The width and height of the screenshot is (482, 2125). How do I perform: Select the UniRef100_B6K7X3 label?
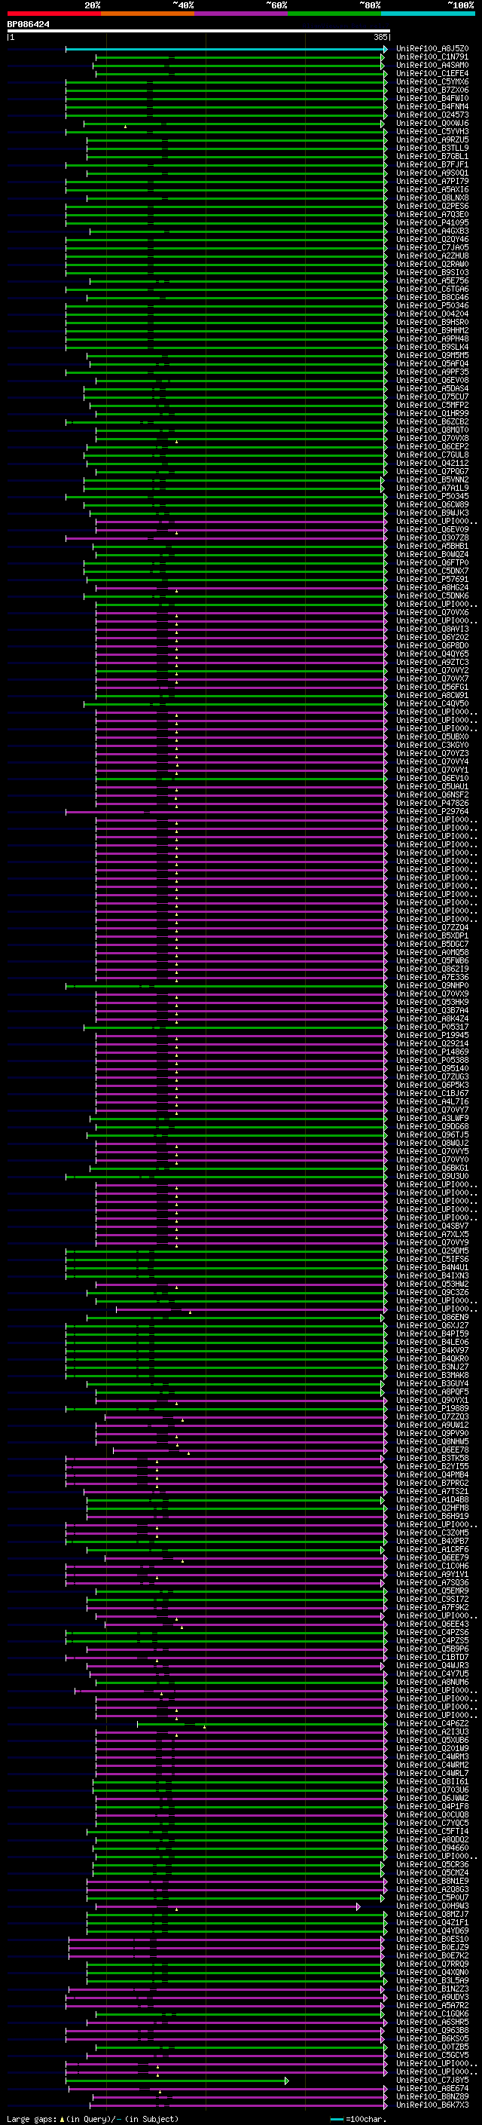click(x=432, y=2104)
